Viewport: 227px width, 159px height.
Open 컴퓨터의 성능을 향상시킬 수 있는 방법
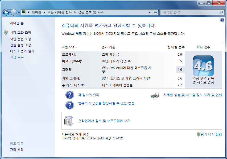106,103
